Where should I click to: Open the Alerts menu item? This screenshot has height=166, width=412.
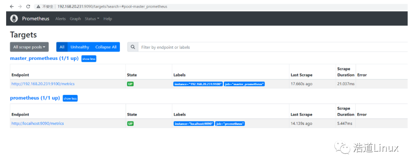(60, 19)
